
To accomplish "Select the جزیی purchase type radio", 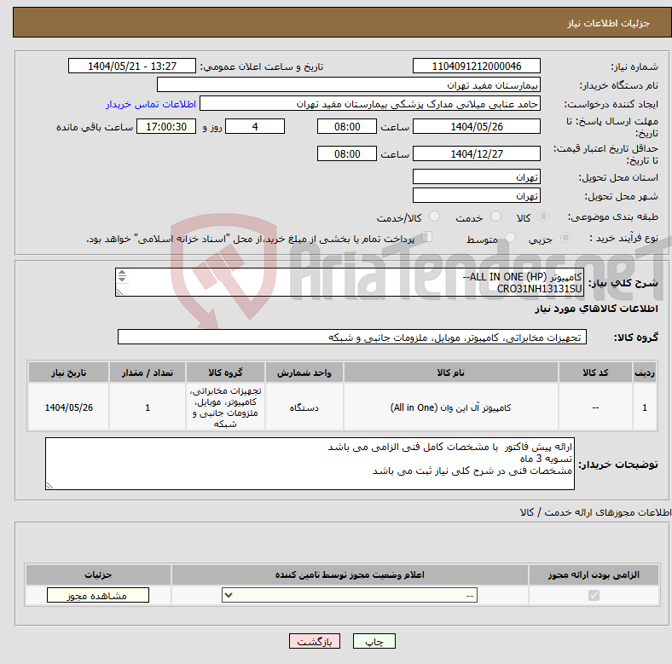I will point(565,238).
